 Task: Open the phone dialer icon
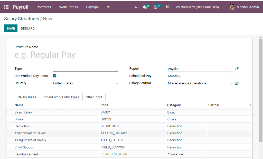coord(136,7)
